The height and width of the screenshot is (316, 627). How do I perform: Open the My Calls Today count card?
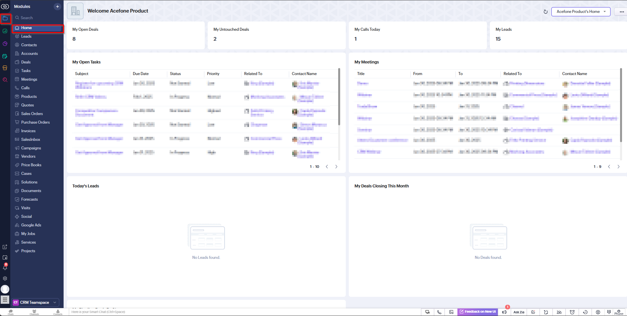[x=418, y=35]
